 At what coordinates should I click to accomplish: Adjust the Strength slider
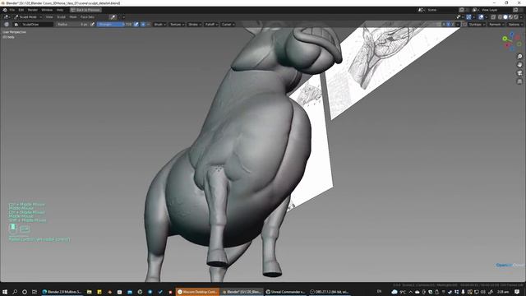tap(114, 25)
